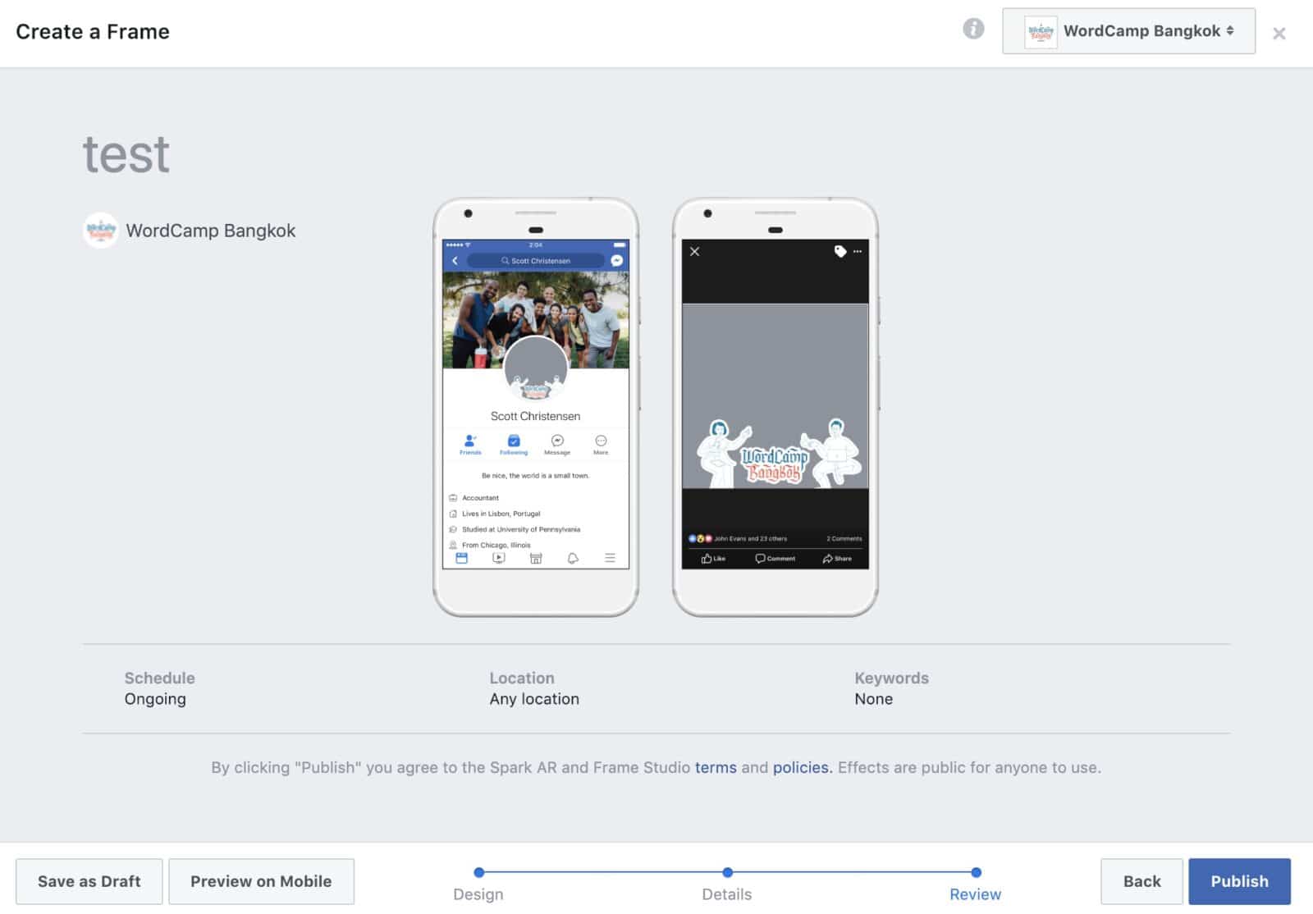Viewport: 1313px width, 914px height.
Task: Click the Comment icon in photo preview
Action: pyautogui.click(x=760, y=558)
